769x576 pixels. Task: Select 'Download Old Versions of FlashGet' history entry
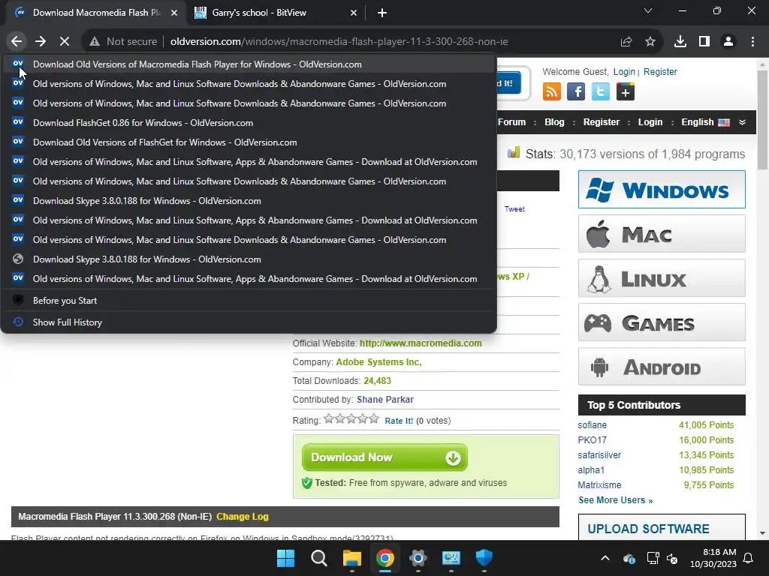[x=249, y=142]
